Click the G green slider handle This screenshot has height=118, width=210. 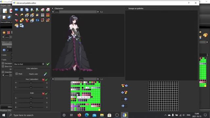point(31,103)
